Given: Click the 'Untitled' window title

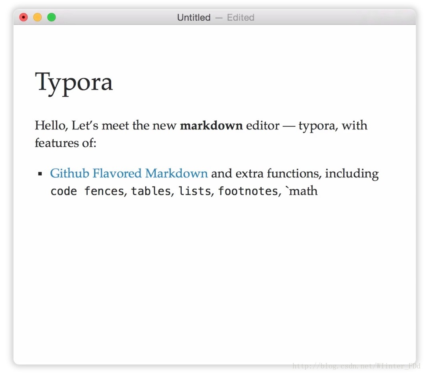Looking at the screenshot, I should 194,18.
